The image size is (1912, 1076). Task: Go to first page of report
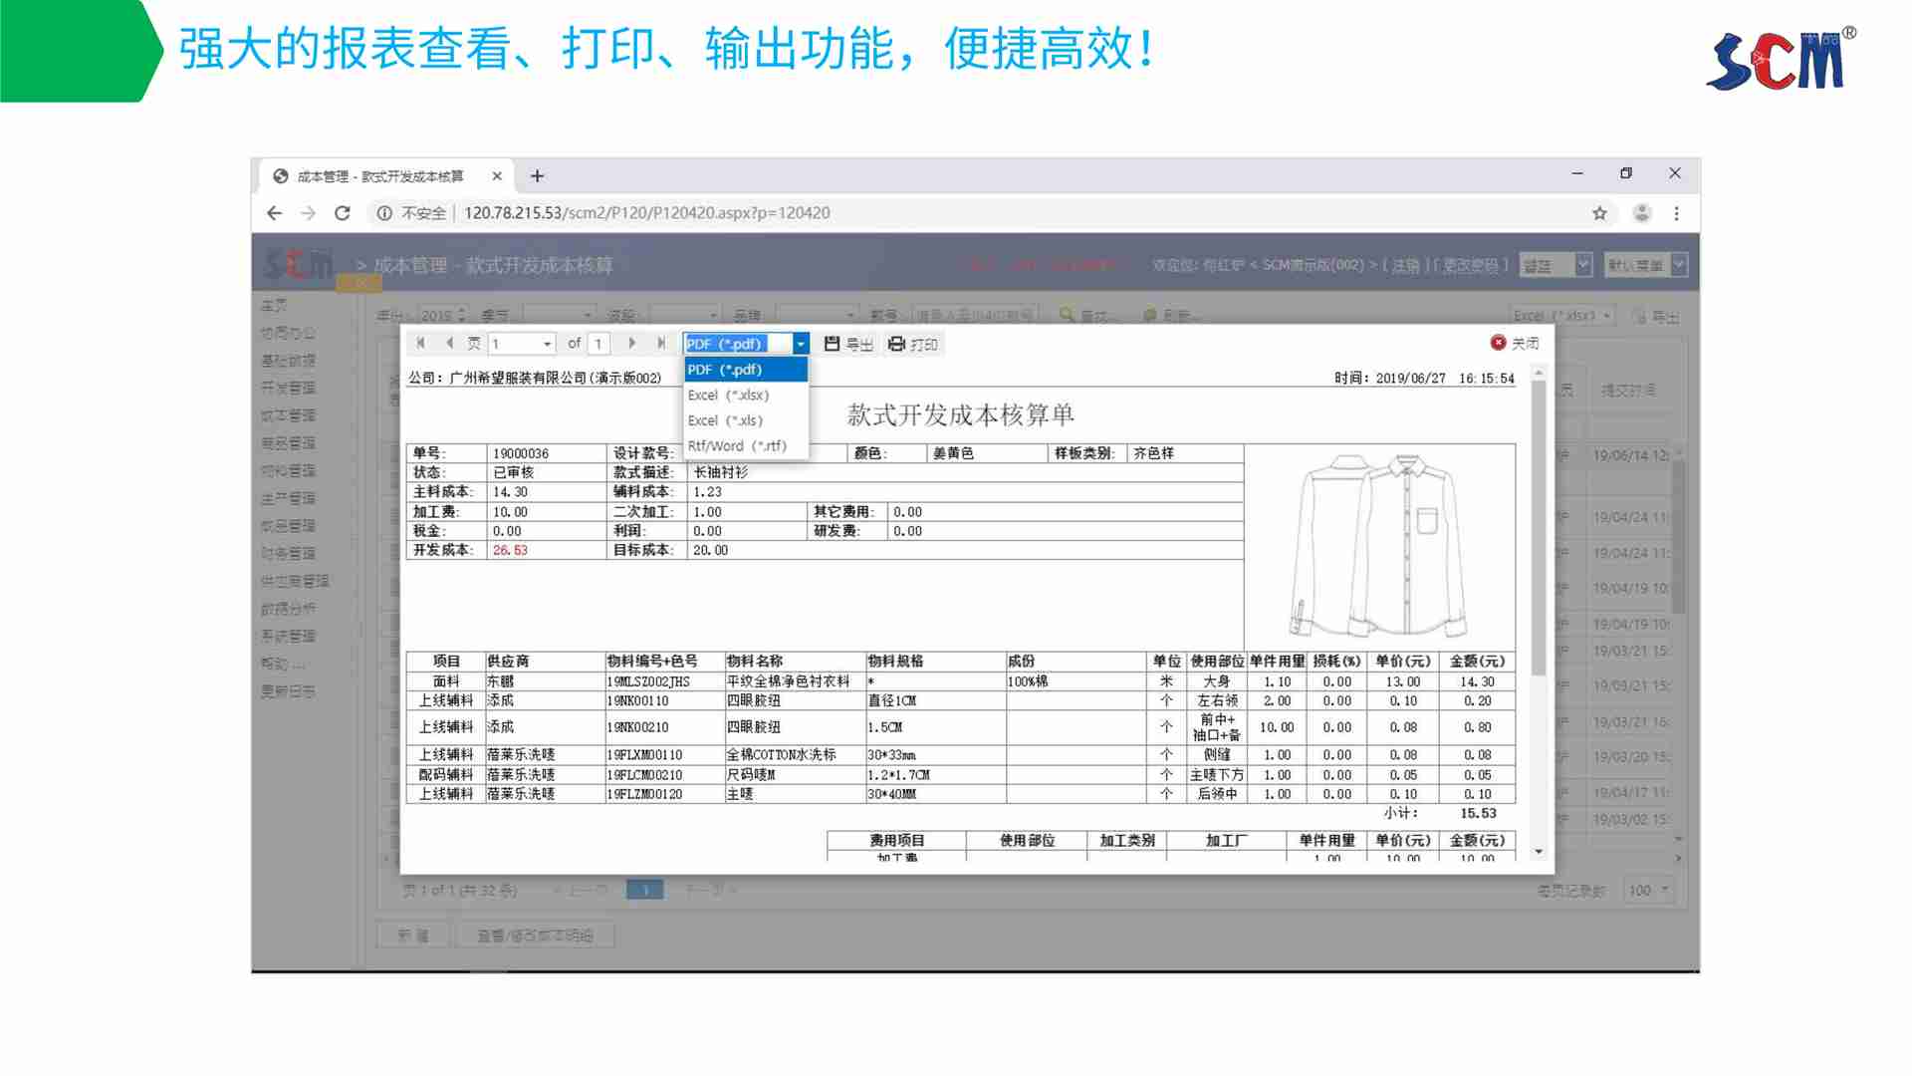421,344
